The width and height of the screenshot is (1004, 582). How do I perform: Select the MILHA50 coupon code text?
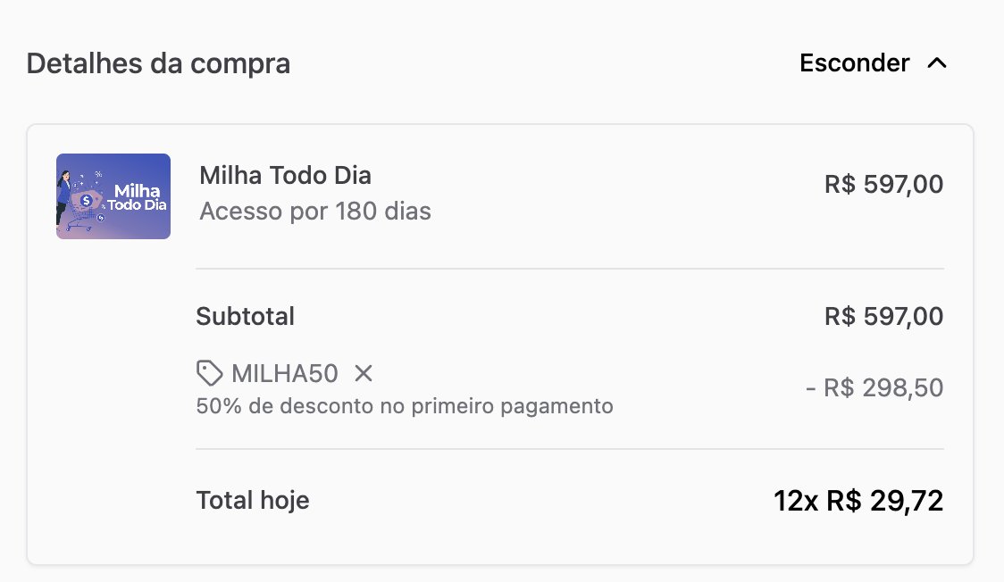click(x=284, y=373)
